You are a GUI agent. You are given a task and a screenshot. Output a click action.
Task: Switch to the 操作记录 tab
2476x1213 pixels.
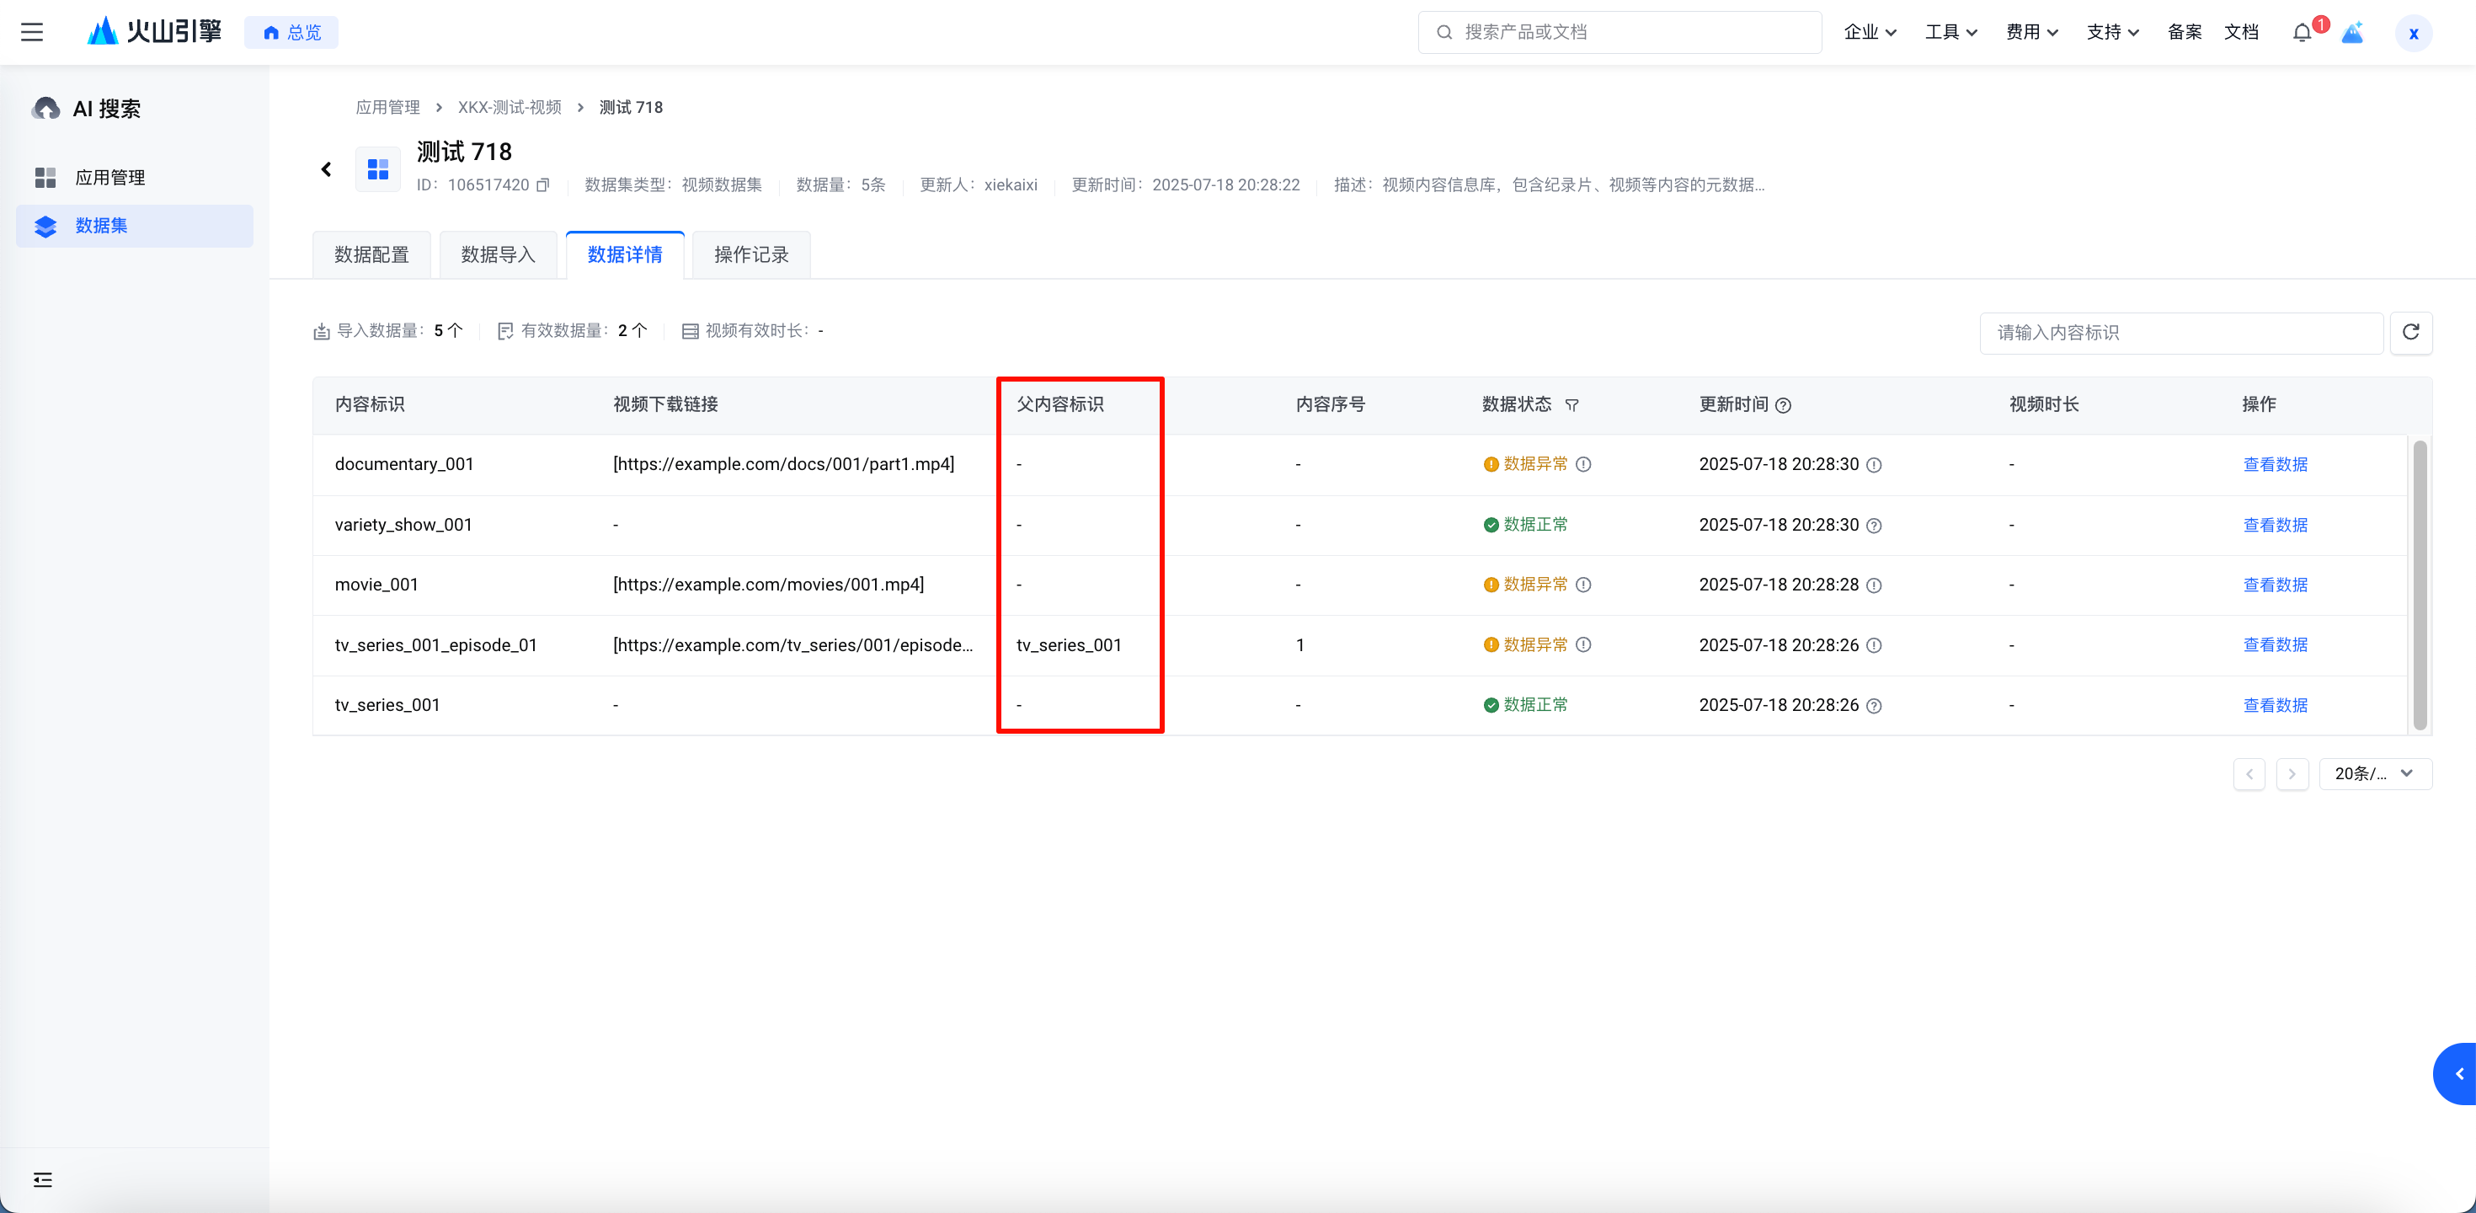pos(750,254)
